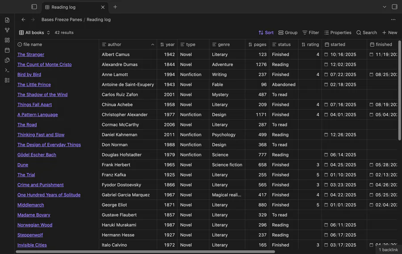Screen dimensions: 402x254
Task: Click the finished column header
Action: (382, 45)
